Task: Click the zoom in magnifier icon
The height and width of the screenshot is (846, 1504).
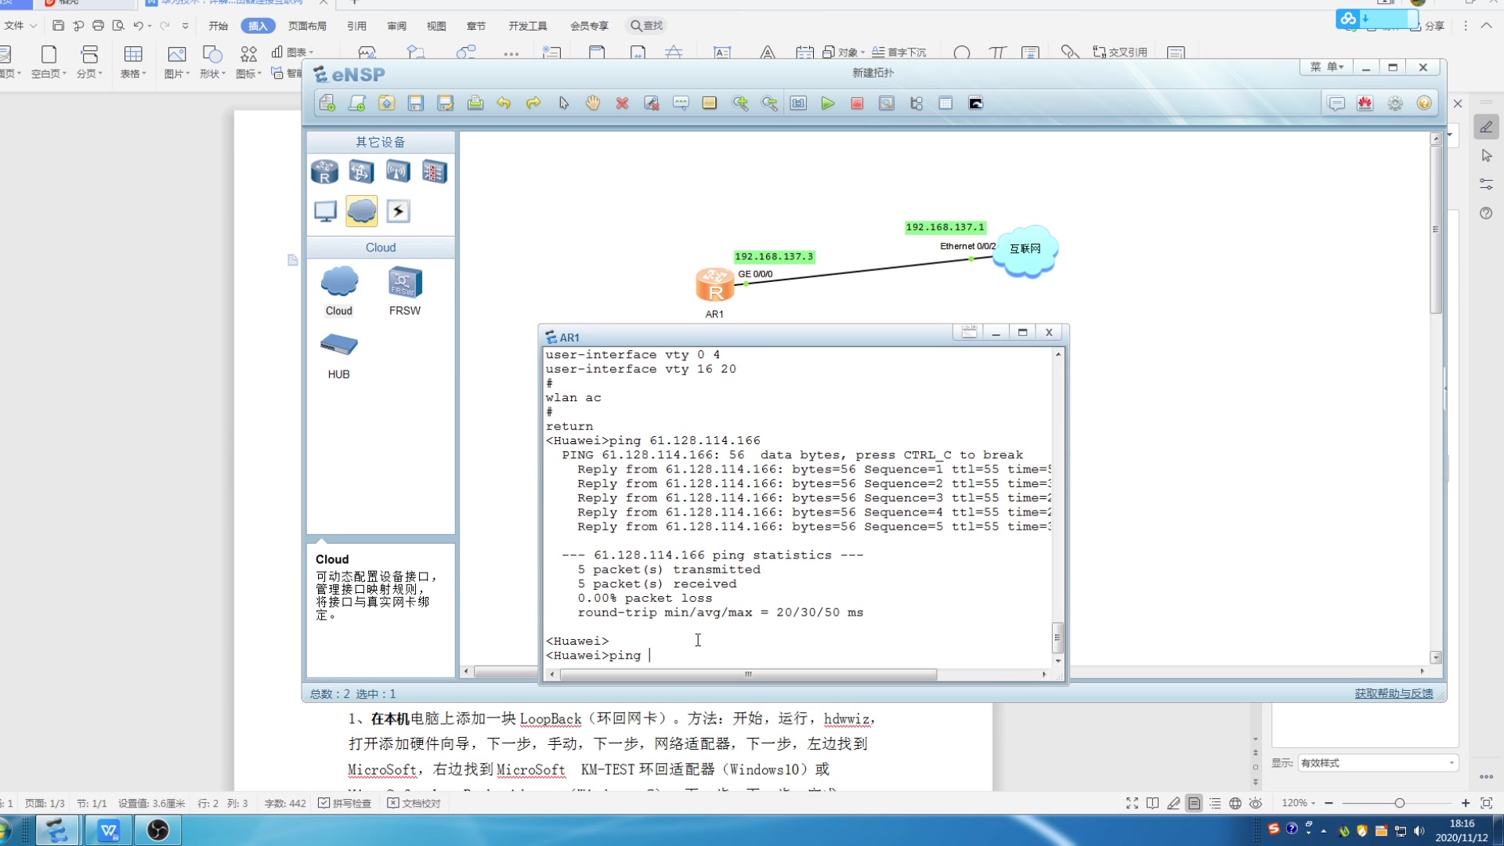Action: [x=739, y=103]
